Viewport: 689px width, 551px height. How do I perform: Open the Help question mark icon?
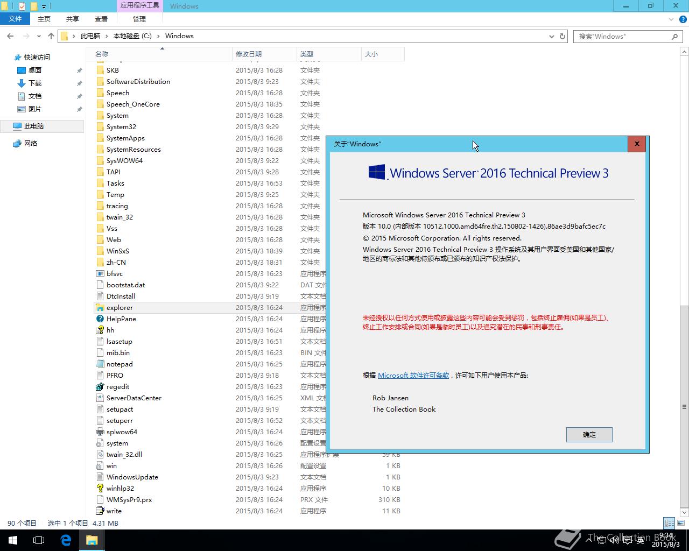coord(682,19)
